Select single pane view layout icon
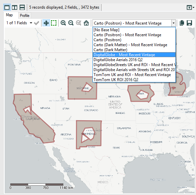 pos(7,7)
